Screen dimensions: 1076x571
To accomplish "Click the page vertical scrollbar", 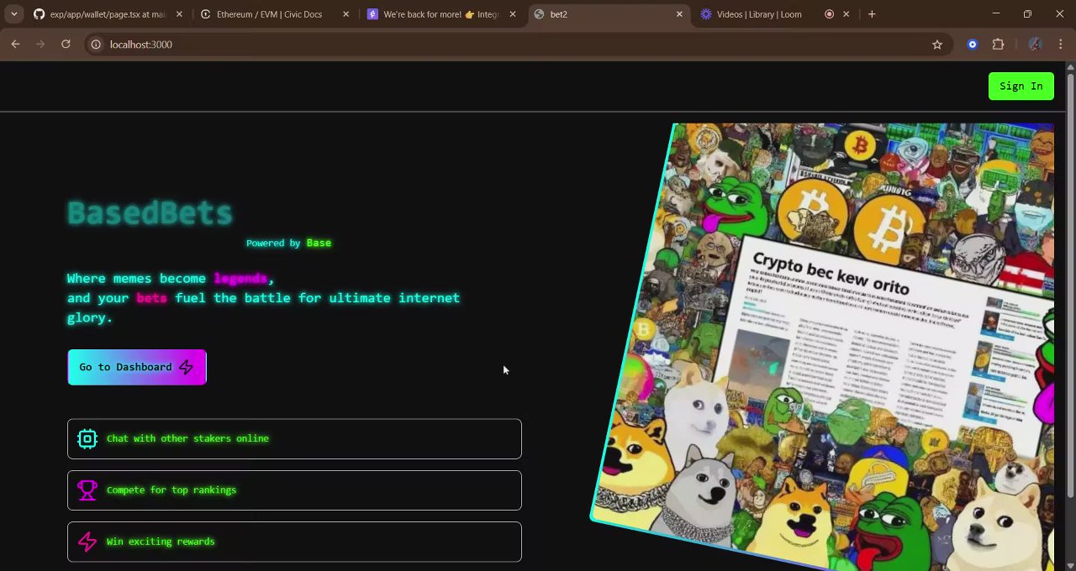I will pyautogui.click(x=1070, y=285).
